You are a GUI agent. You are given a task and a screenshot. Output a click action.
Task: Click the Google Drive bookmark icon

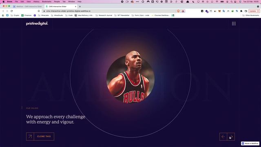3,16
